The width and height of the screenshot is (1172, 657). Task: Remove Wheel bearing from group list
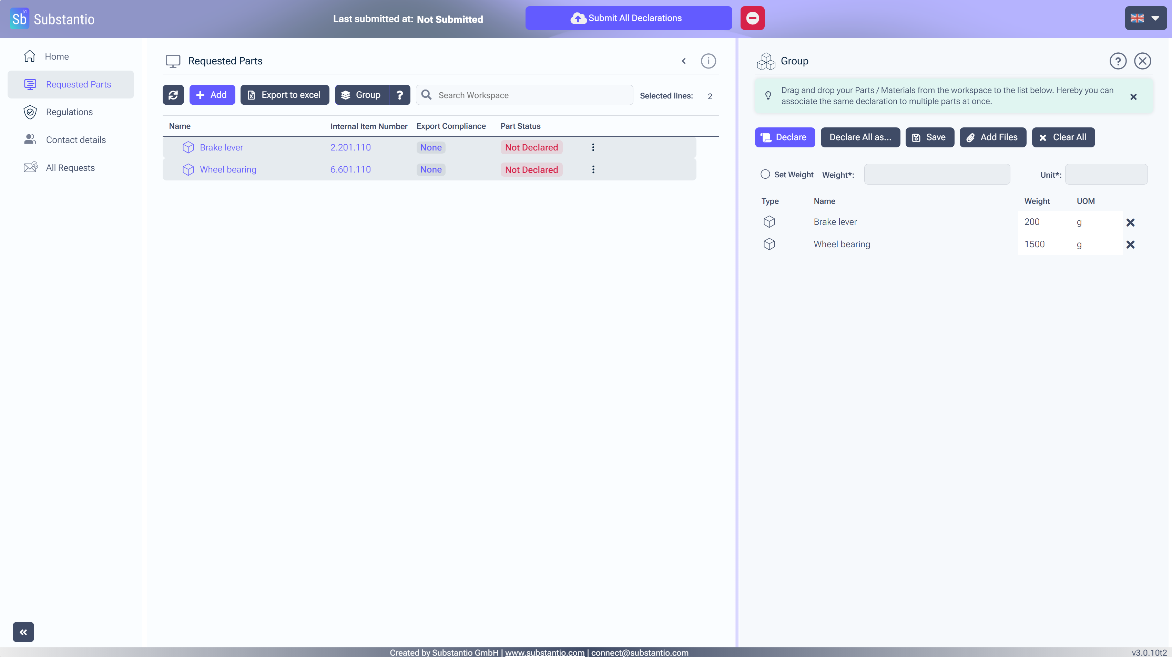(1130, 244)
